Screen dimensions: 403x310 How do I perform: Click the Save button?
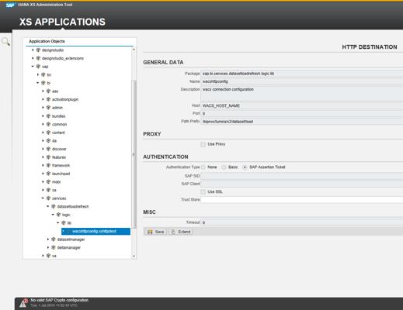coord(156,232)
